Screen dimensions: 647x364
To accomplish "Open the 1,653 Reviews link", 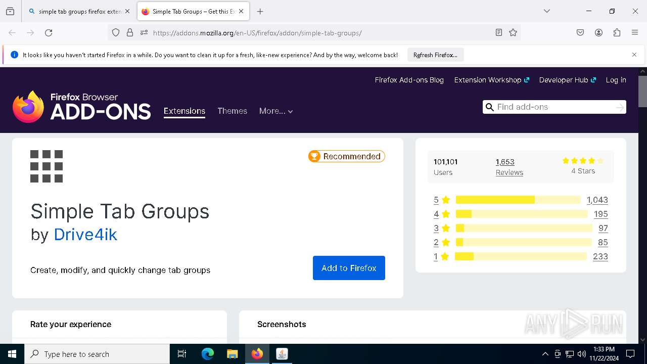I will [510, 167].
